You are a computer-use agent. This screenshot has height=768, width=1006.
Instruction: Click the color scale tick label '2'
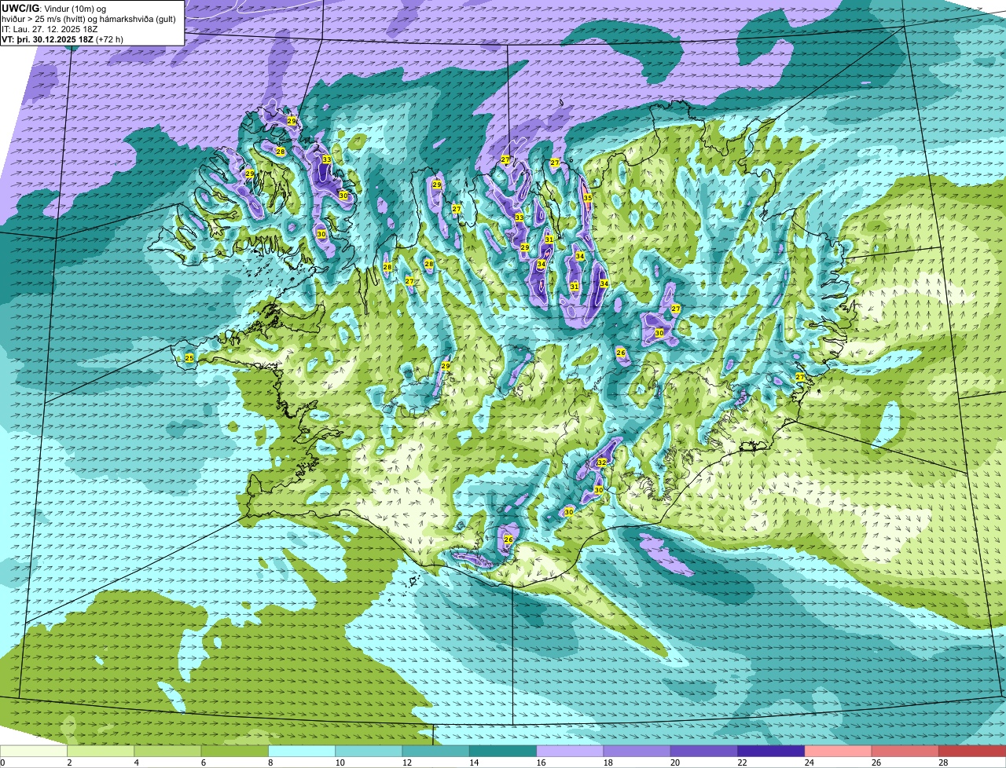pyautogui.click(x=69, y=763)
